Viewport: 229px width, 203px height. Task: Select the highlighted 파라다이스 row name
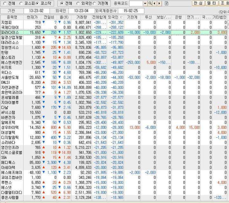pos(10,33)
